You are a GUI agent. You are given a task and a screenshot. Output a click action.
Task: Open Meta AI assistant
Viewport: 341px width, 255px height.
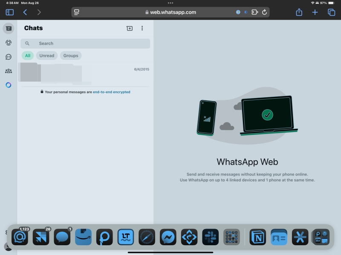tap(9, 85)
